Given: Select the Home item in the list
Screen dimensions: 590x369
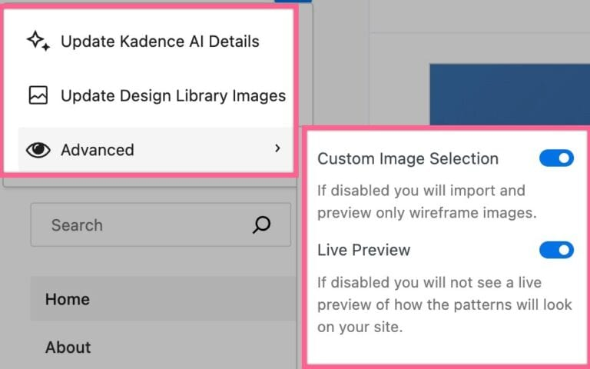Looking at the screenshot, I should tap(68, 299).
